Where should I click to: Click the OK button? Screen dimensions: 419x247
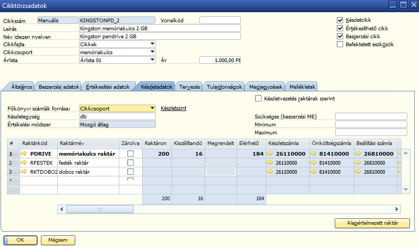(20, 240)
